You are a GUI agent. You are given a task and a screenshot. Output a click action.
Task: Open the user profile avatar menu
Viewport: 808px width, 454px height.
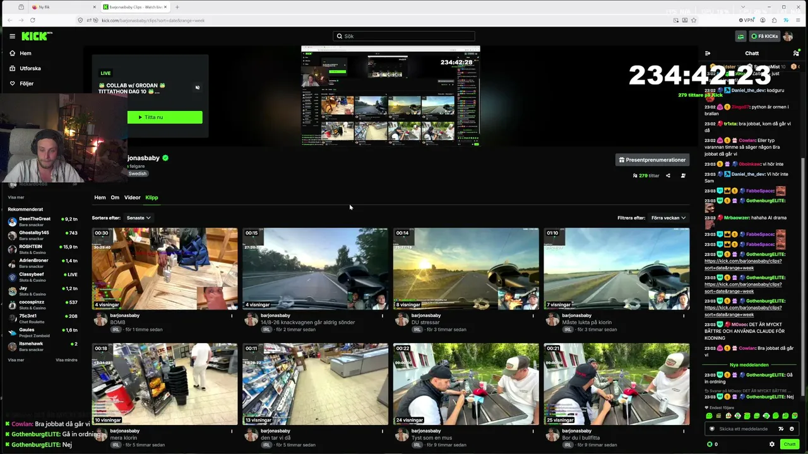coord(788,36)
